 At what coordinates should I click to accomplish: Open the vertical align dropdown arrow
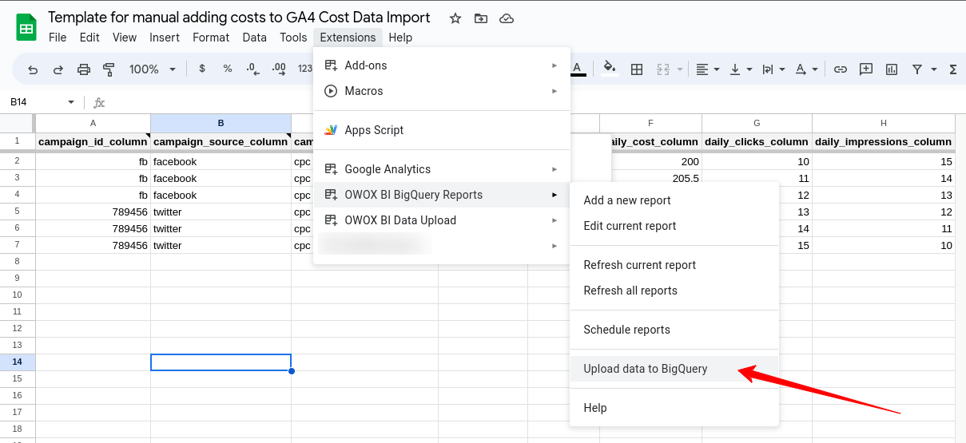point(749,69)
